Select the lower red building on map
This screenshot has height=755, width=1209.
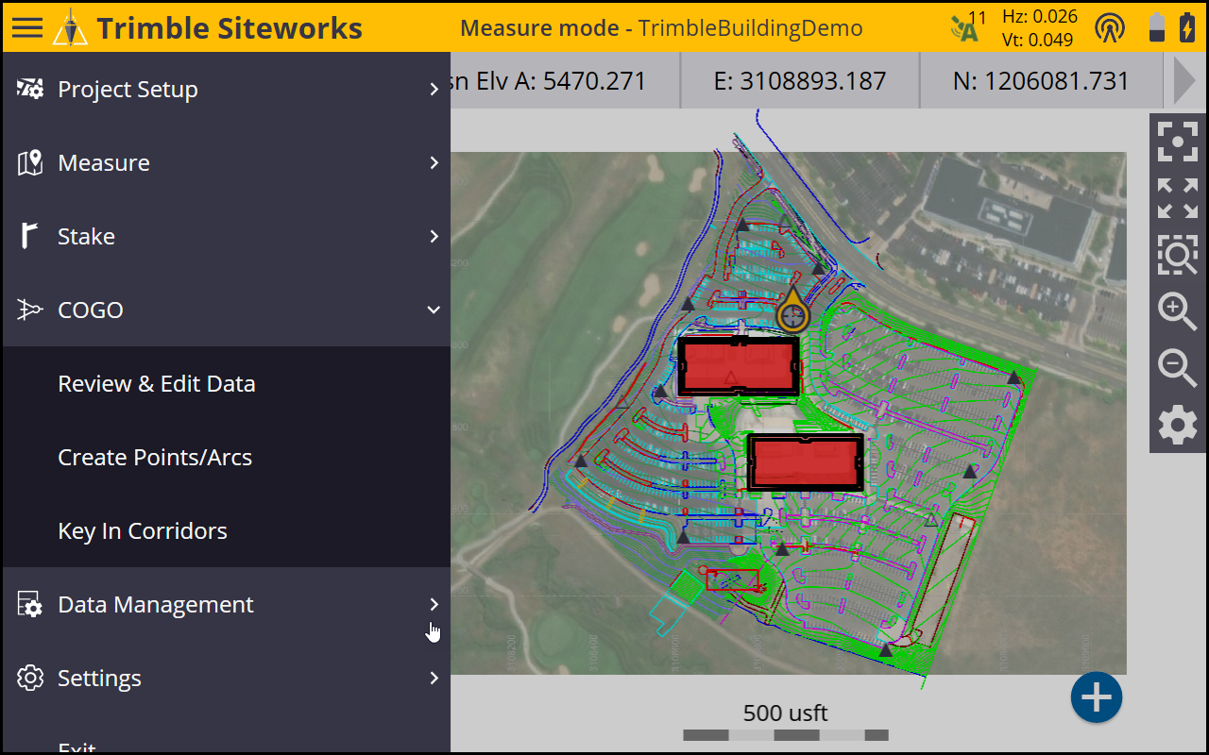tap(806, 462)
